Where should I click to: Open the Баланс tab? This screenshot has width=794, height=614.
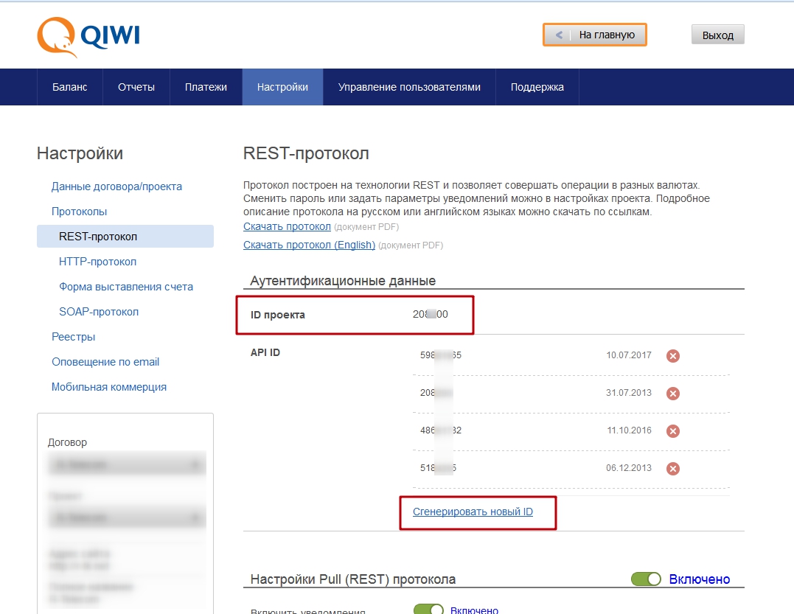click(x=69, y=87)
